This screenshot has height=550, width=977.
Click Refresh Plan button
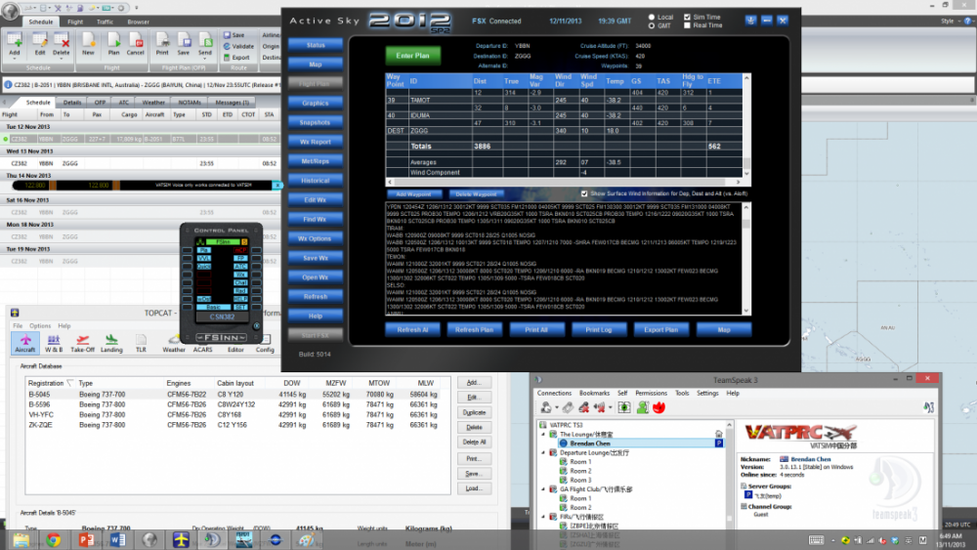click(x=474, y=329)
